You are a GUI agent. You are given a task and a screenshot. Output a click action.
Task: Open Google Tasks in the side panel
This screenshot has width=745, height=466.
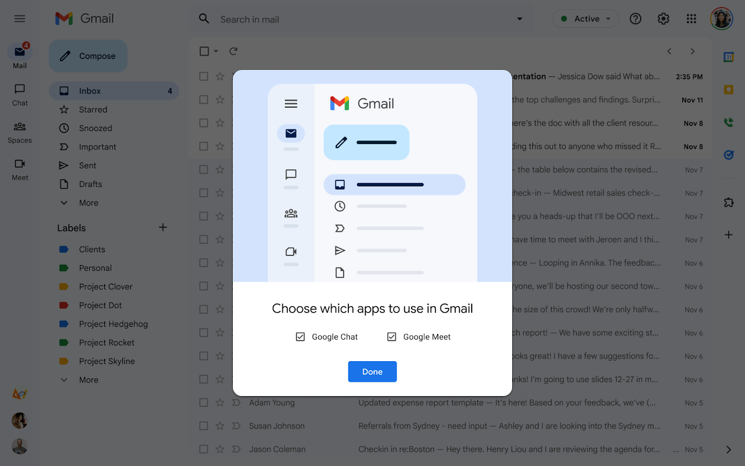point(728,155)
